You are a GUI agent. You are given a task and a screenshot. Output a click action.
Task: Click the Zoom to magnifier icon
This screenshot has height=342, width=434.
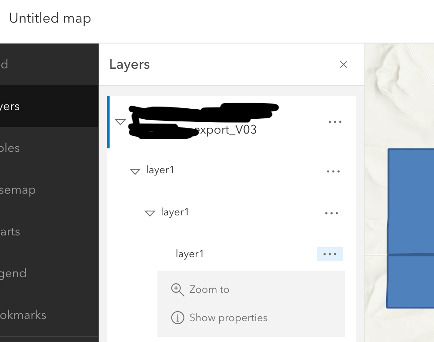(x=177, y=289)
